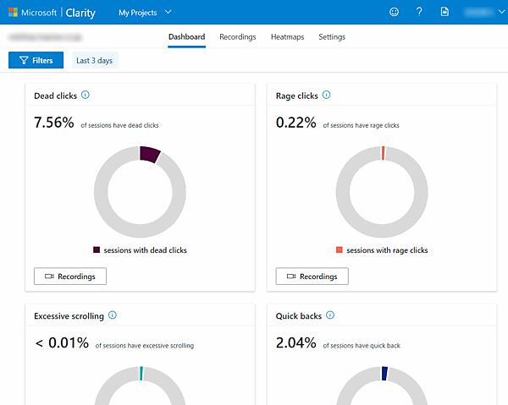Click info icon beside Rage clicks
Image resolution: width=508 pixels, height=405 pixels.
pyautogui.click(x=327, y=96)
